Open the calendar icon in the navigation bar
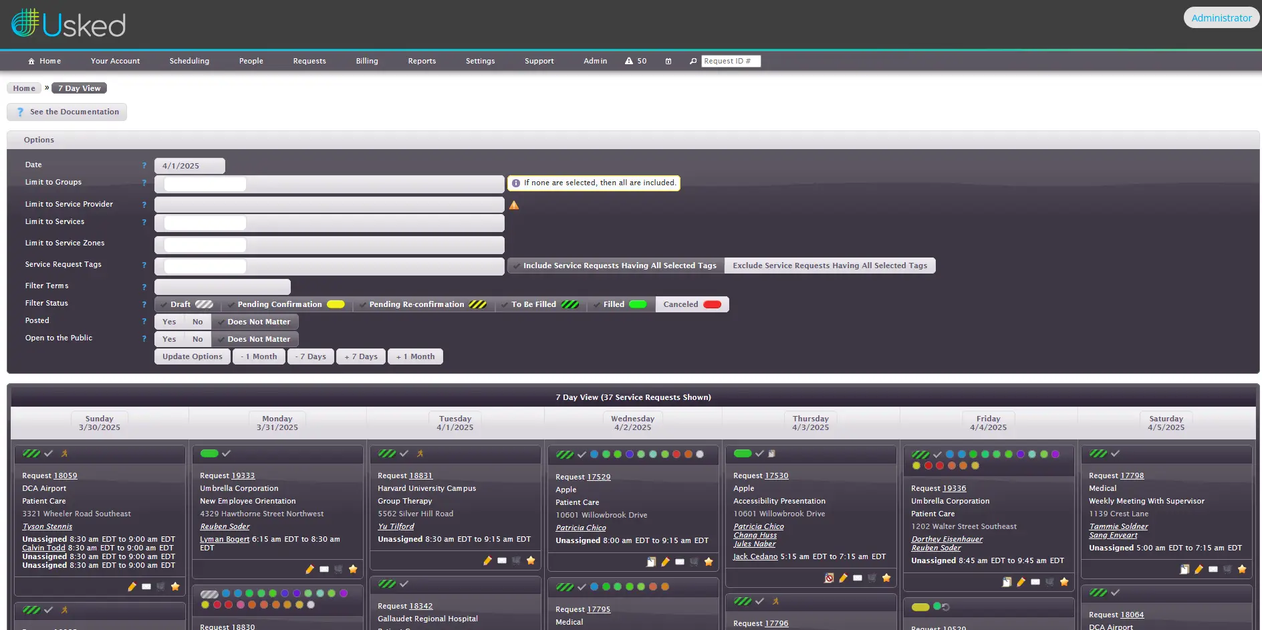This screenshot has width=1262, height=630. [x=668, y=62]
